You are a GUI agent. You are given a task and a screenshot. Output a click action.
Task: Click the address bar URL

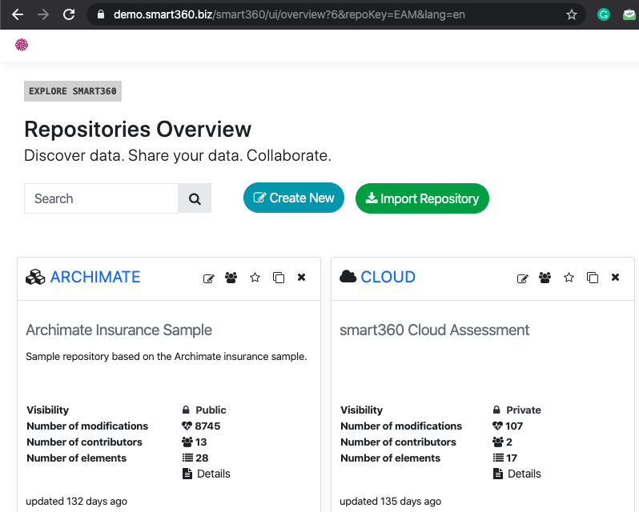click(x=289, y=14)
